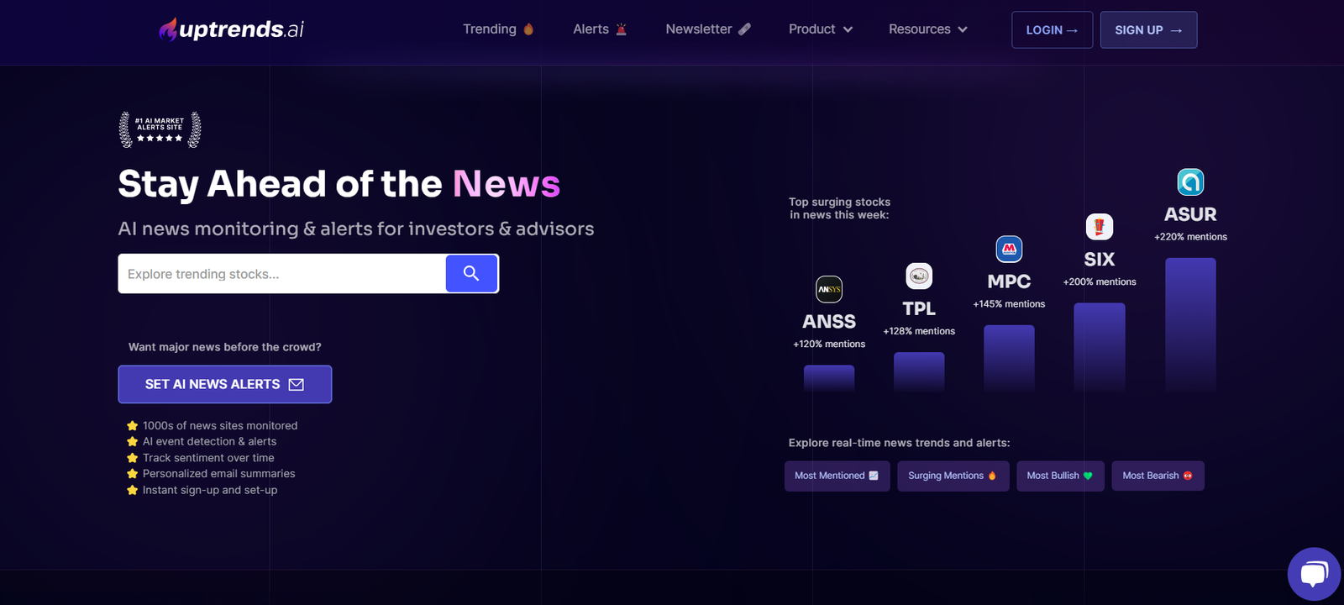Click the ANSYS stock logo icon
The height and width of the screenshot is (605, 1344).
coord(829,289)
